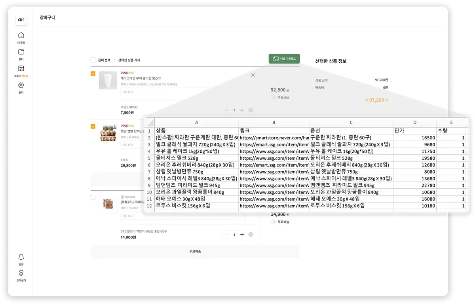Increase quantity of the 구운란 중란 60구 option
The width and height of the screenshot is (475, 305).
tap(242, 235)
